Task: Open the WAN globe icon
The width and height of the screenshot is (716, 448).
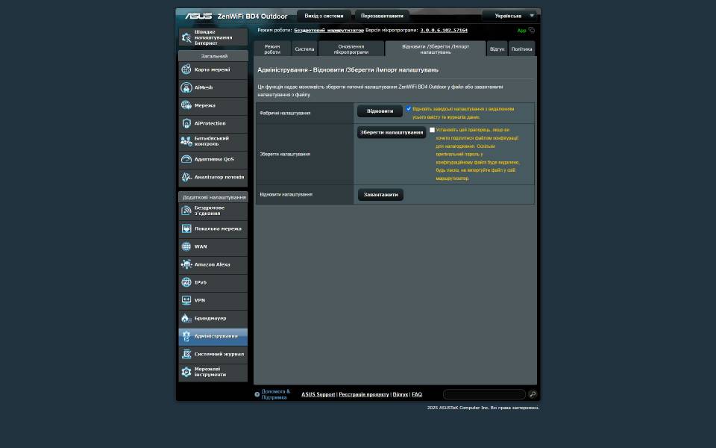Action: pos(186,246)
